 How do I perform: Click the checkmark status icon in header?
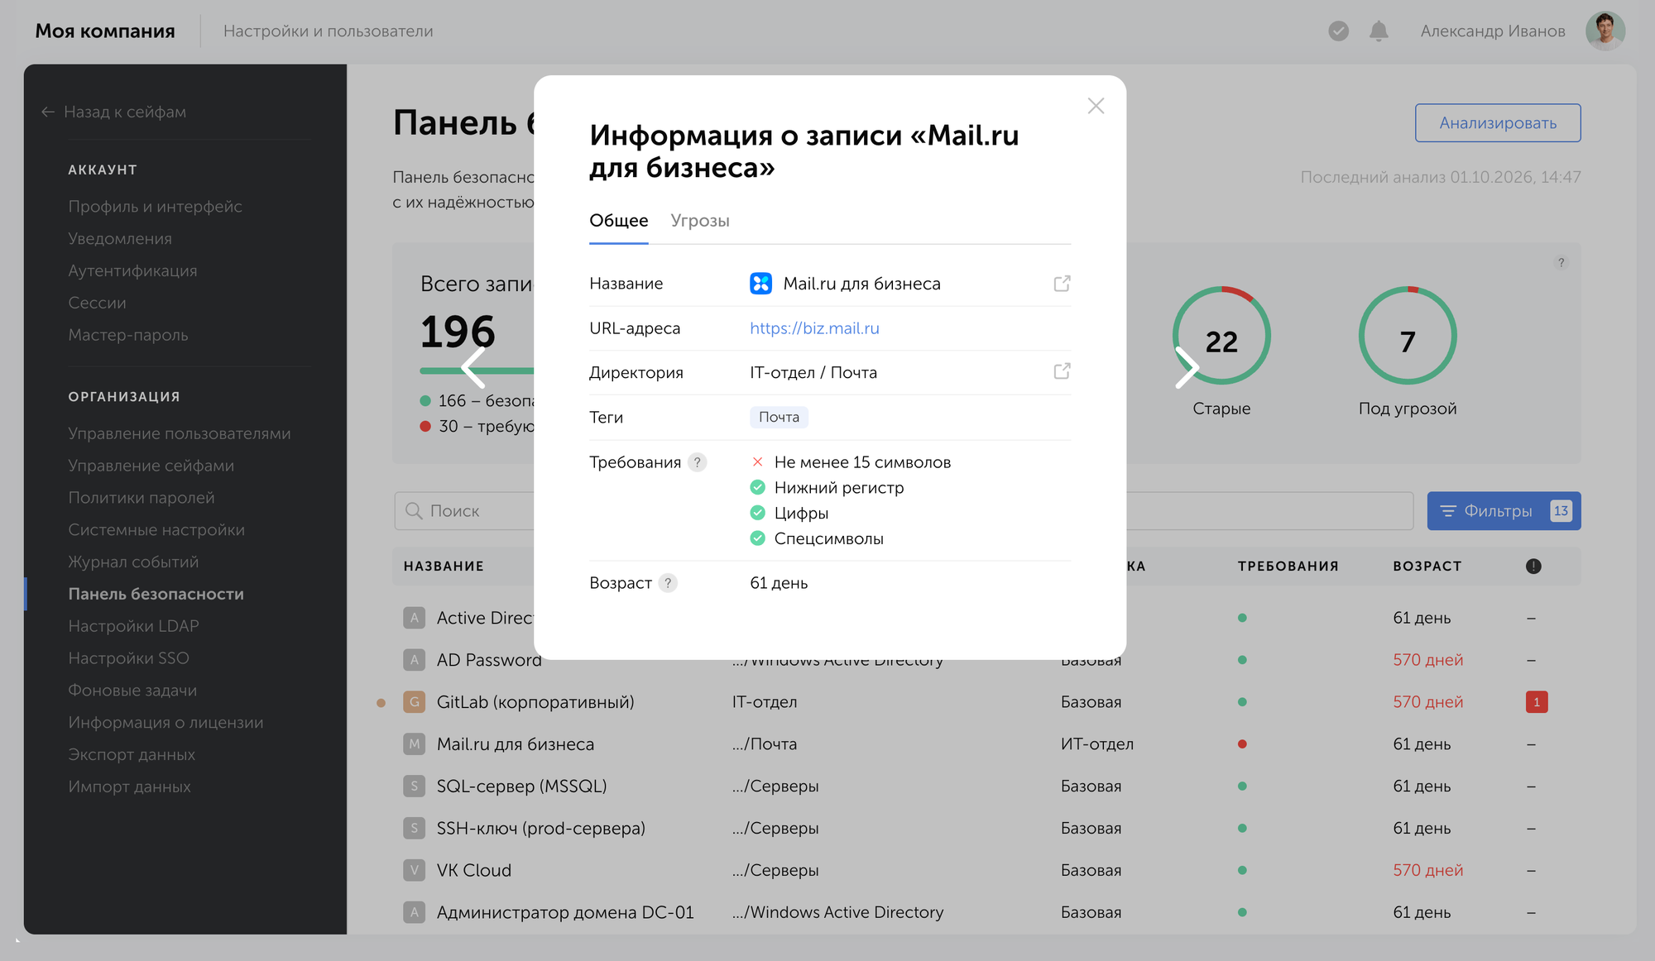click(1338, 31)
